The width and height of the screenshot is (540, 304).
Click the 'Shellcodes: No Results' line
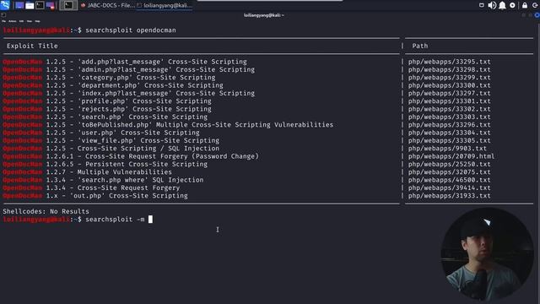(46, 211)
